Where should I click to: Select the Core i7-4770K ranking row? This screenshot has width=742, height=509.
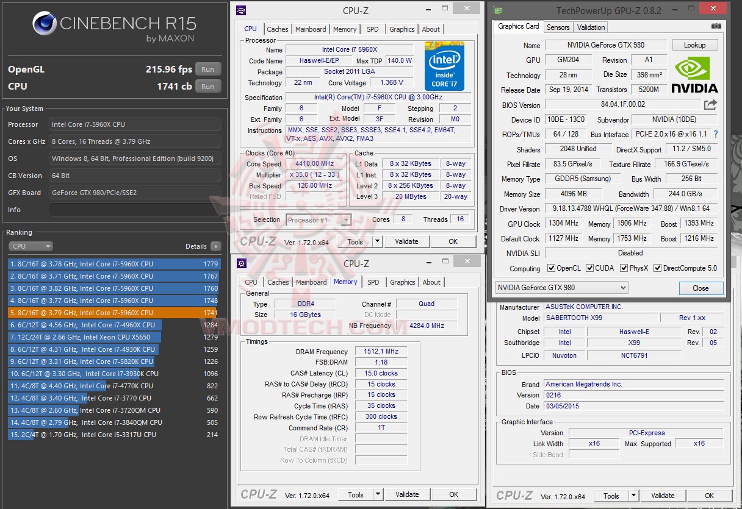[x=114, y=386]
